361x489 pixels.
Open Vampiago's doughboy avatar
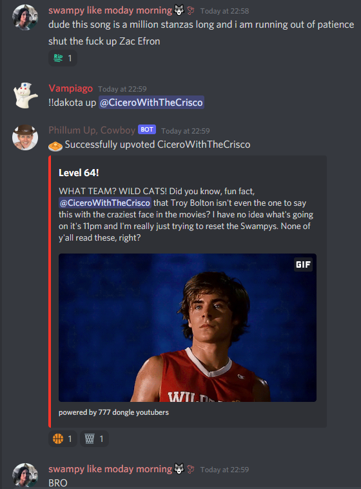pyautogui.click(x=25, y=95)
